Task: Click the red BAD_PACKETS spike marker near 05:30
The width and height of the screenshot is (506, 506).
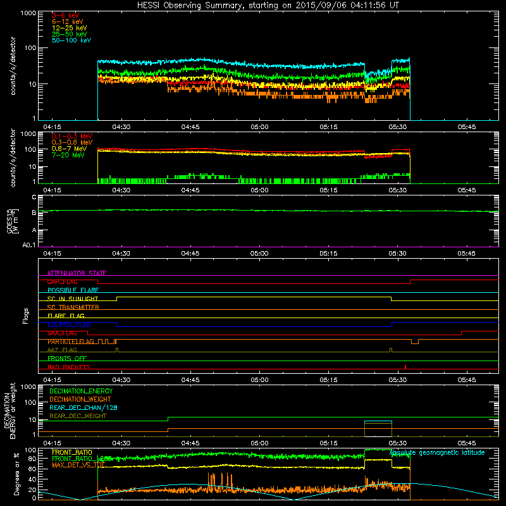Action: (405, 367)
